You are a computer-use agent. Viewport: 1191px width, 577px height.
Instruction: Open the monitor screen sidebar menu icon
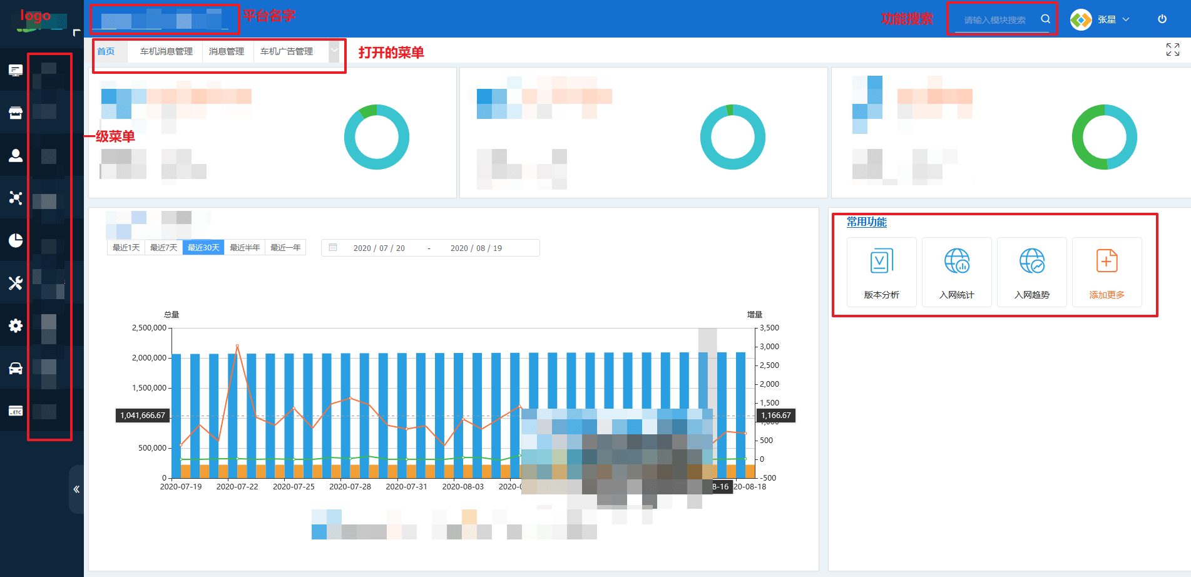tap(16, 70)
